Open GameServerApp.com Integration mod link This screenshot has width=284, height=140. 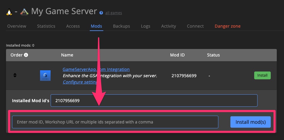96,69
